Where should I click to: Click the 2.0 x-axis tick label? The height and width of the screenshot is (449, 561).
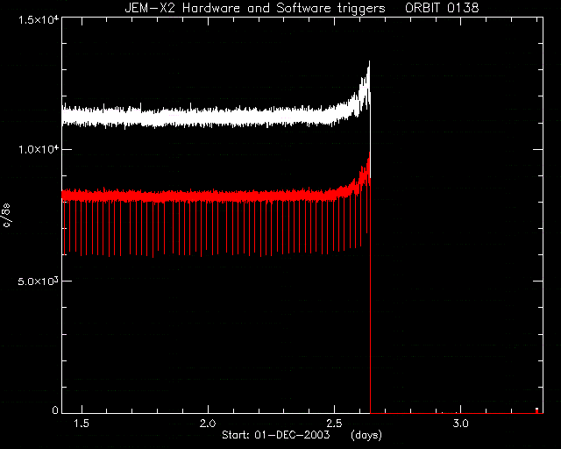[208, 424]
